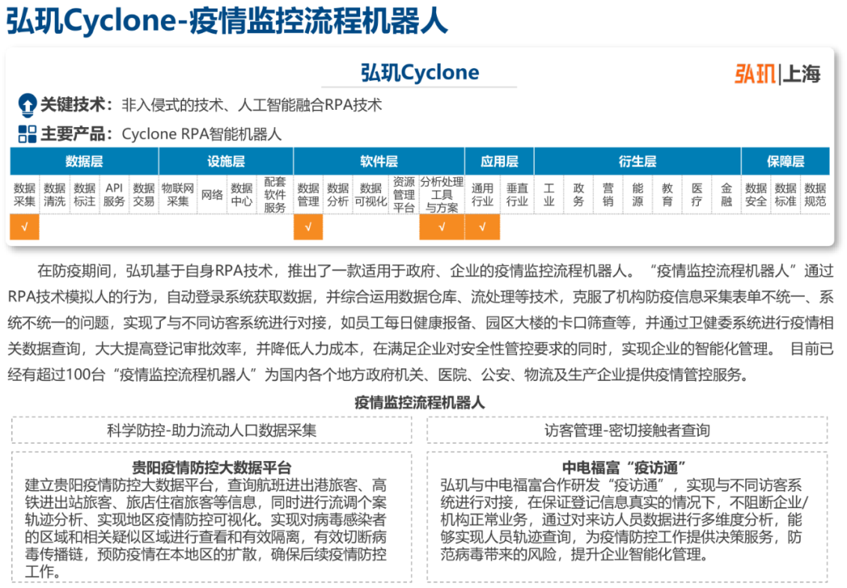The width and height of the screenshot is (847, 588).
Task: Click the 关键技术 label
Action: (x=76, y=105)
